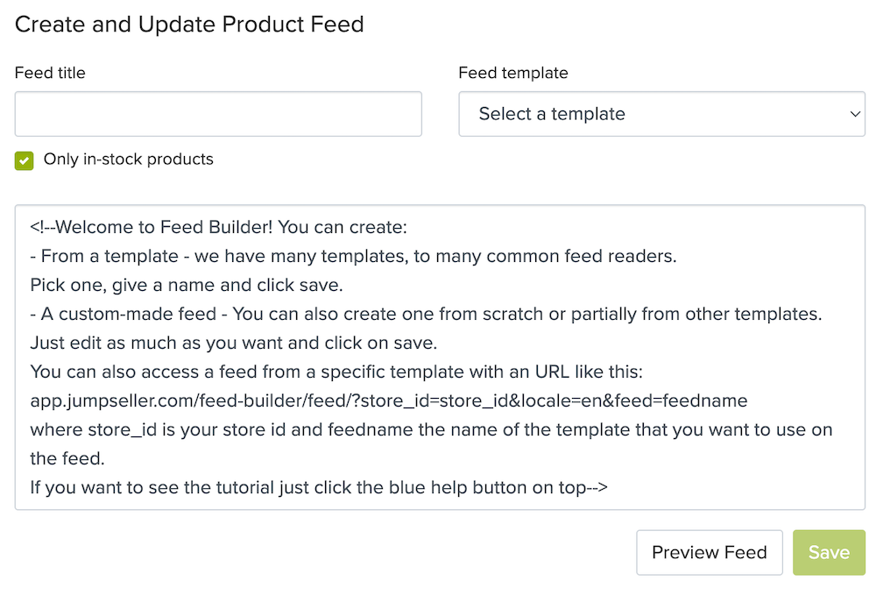This screenshot has height=602, width=876.
Task: Save the product feed
Action: coord(829,552)
